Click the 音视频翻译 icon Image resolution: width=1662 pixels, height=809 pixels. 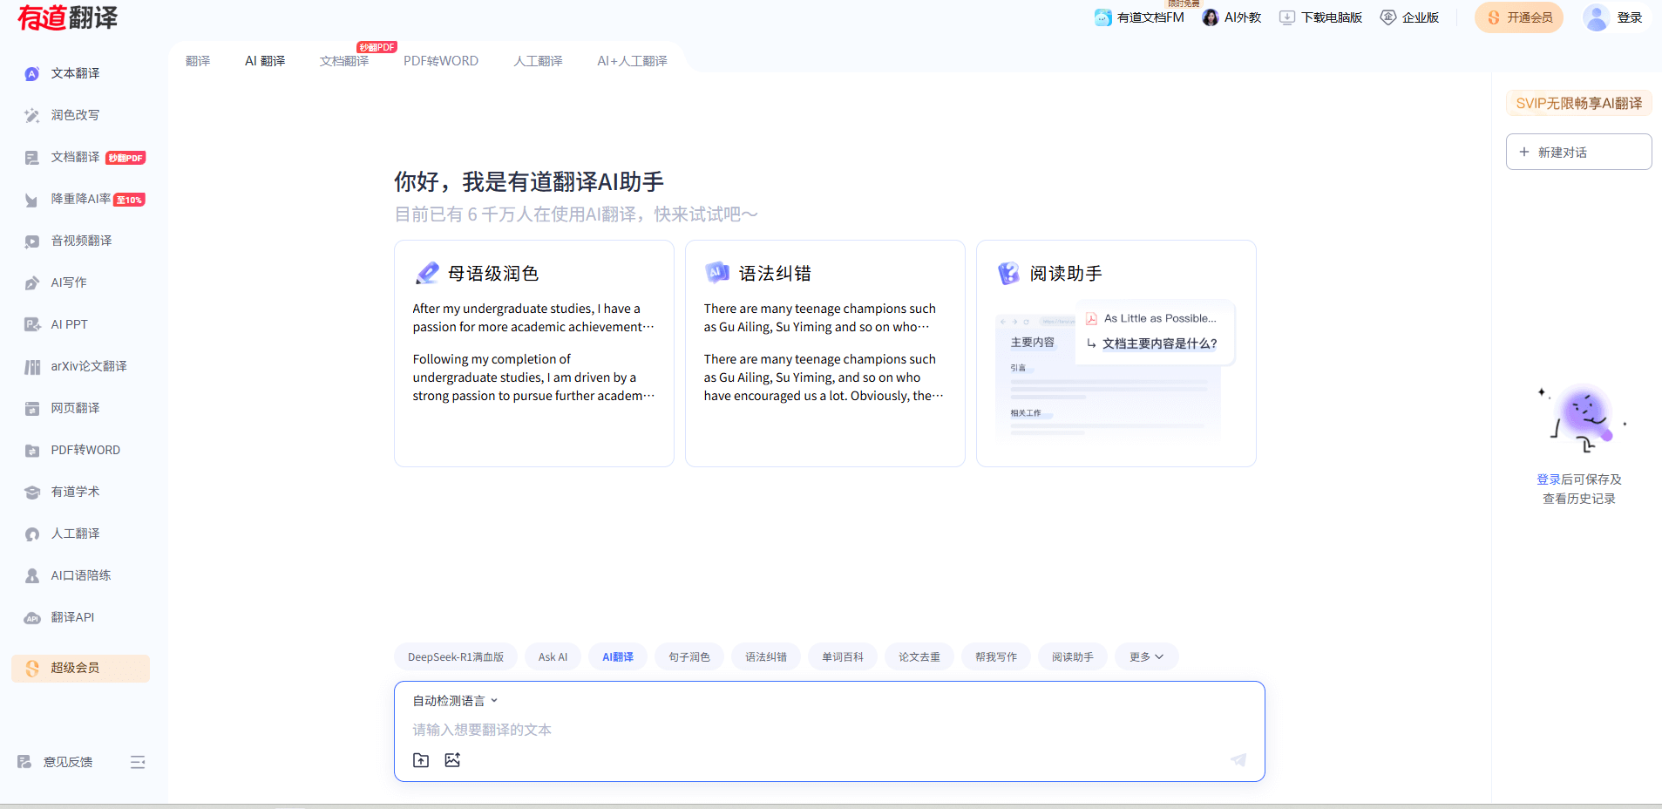pos(32,241)
